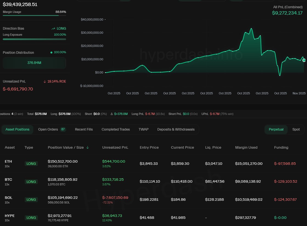Viewport: 307px width, 226px height.
Task: Select the Perpetual positions toggle
Action: [276, 129]
